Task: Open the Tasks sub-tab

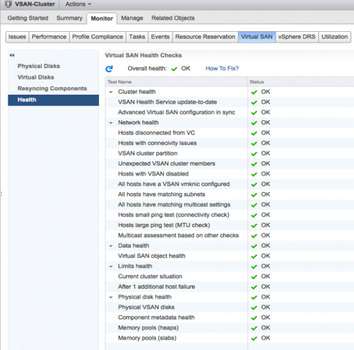Action: [x=137, y=37]
